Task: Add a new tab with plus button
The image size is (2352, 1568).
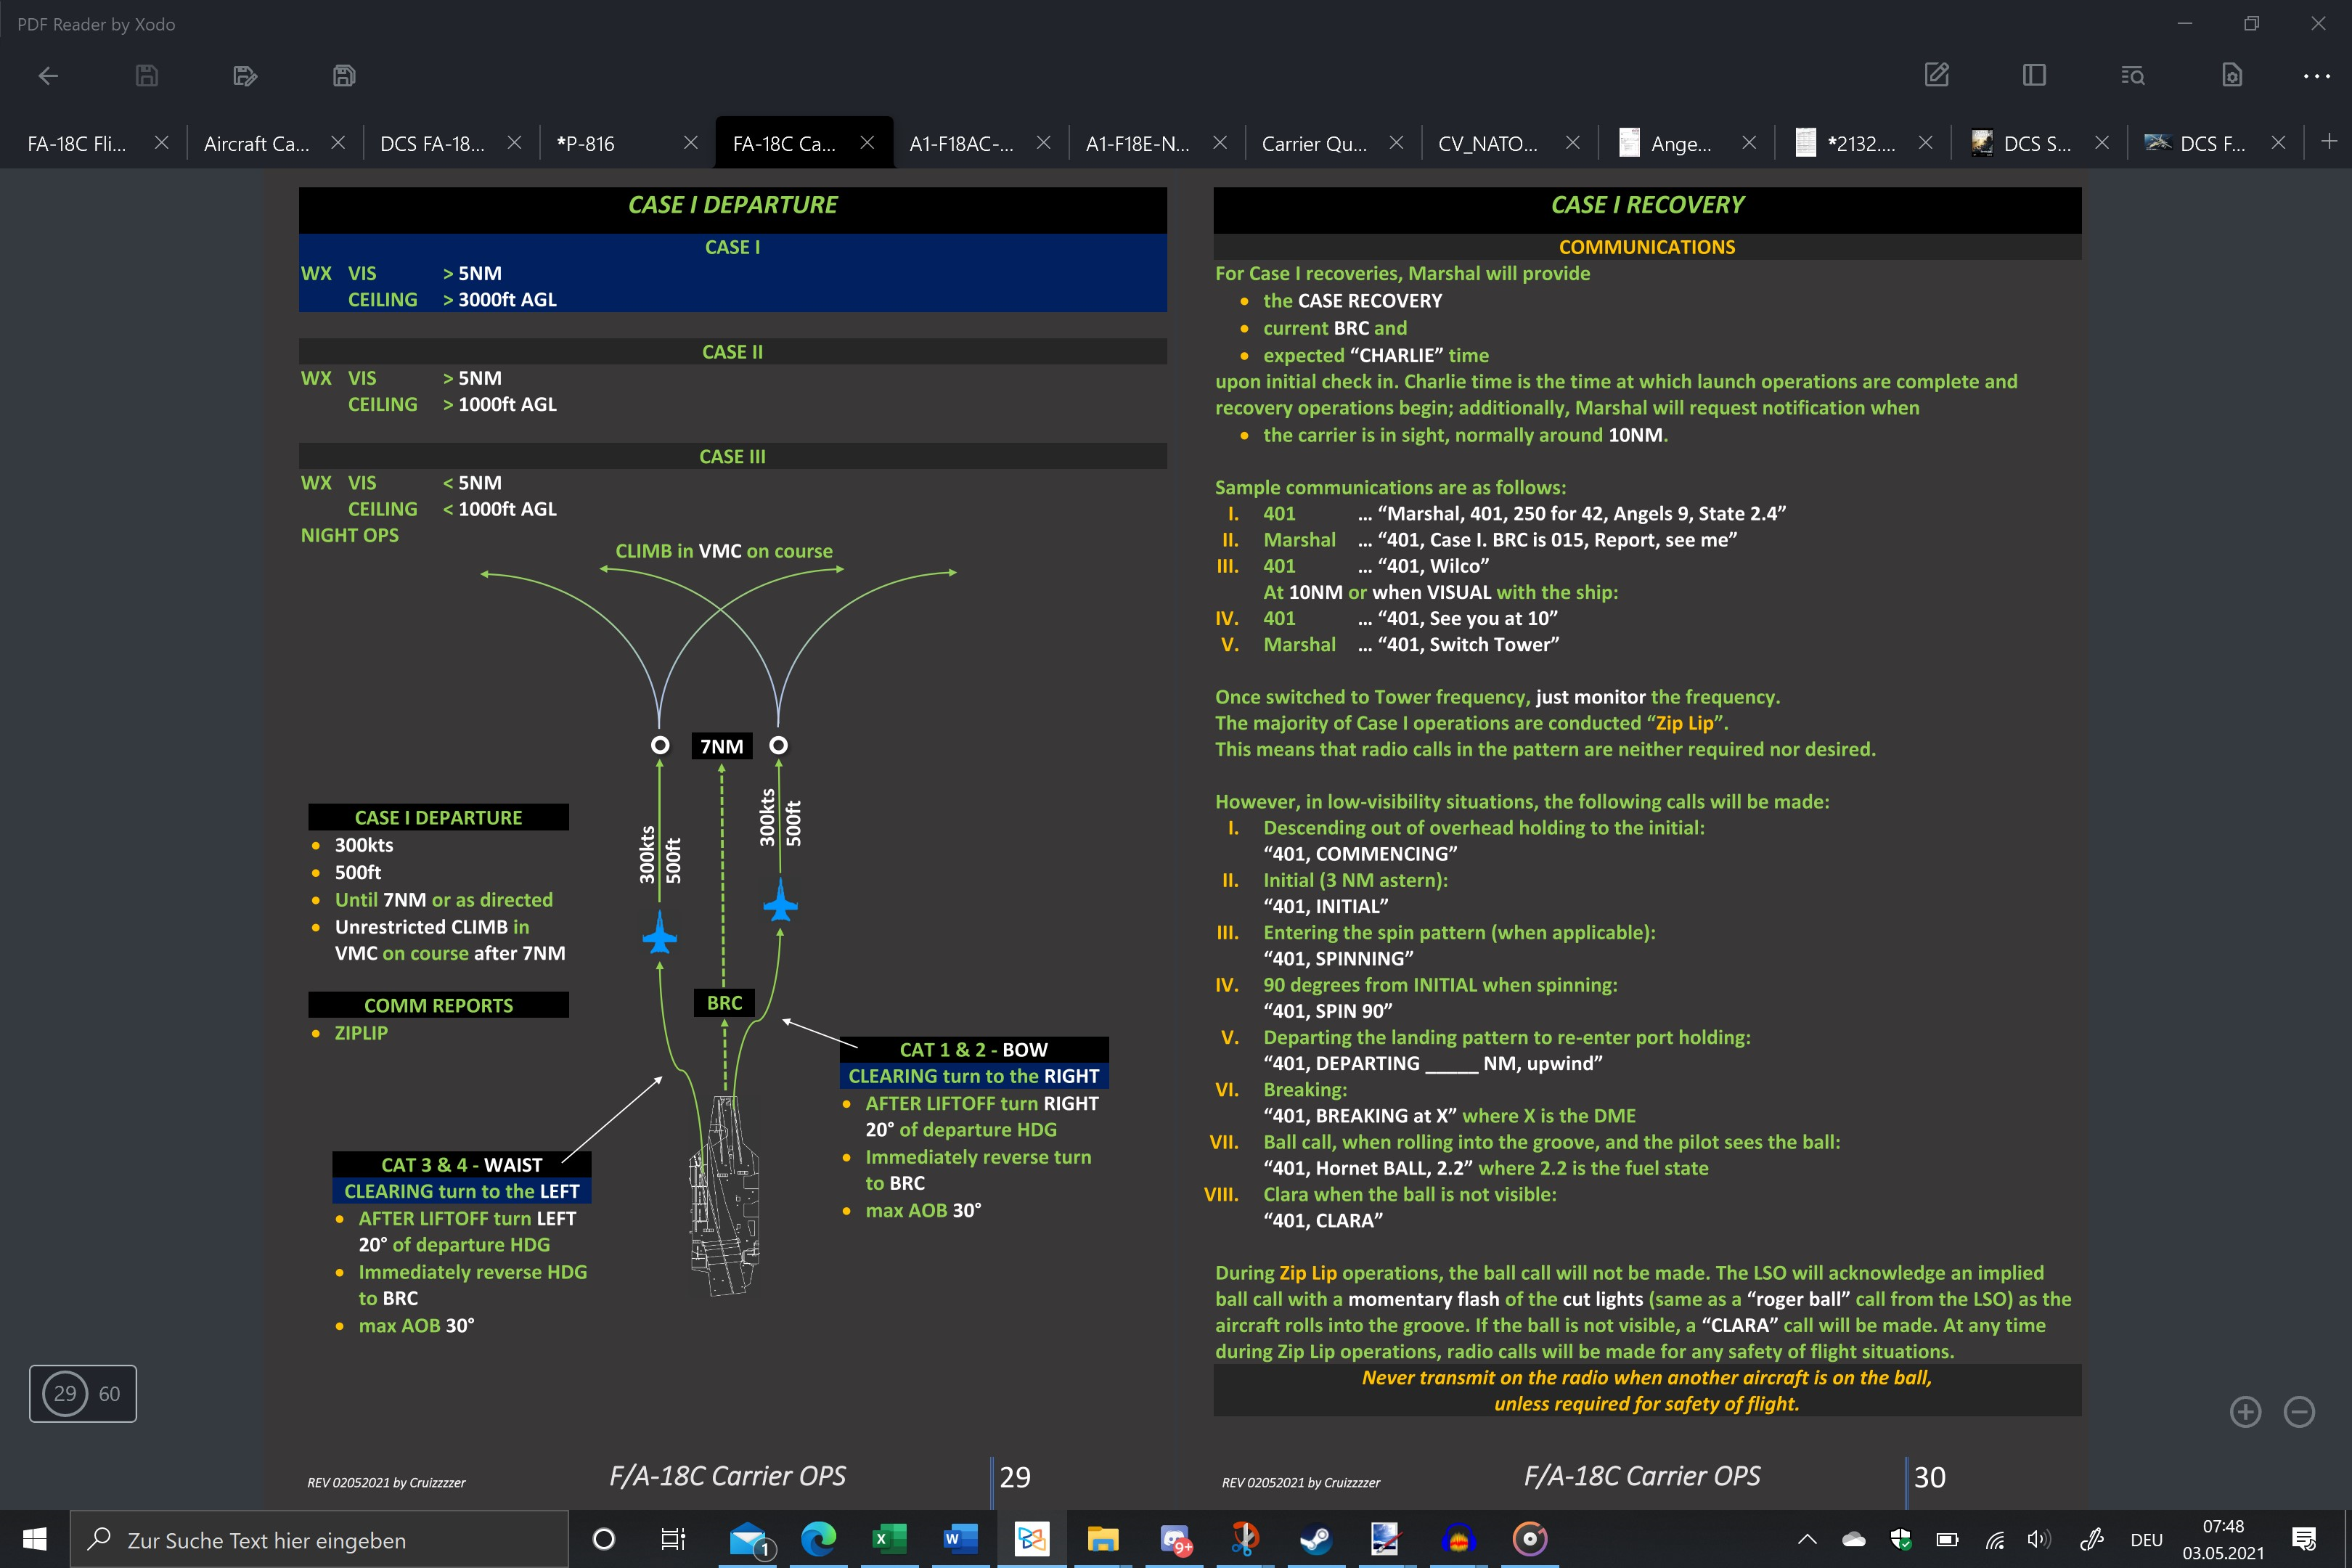Action: pyautogui.click(x=2329, y=142)
